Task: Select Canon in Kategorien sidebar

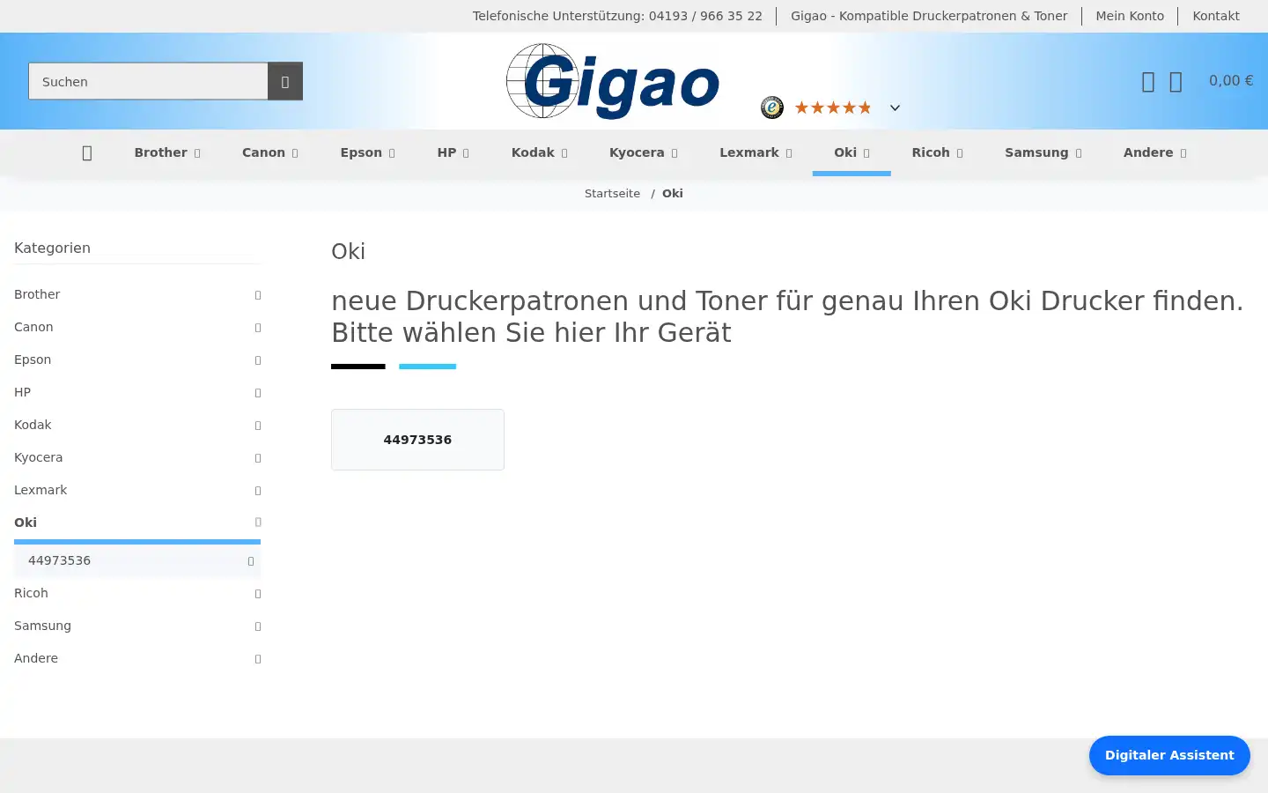Action: (33, 327)
